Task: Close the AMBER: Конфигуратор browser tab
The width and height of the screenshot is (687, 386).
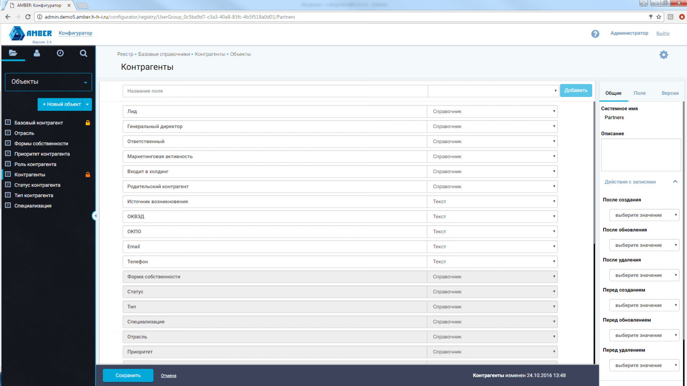Action: (69, 5)
